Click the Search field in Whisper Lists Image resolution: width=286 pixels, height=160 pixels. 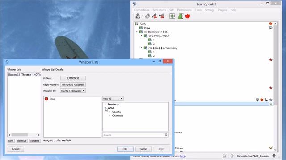133,135
